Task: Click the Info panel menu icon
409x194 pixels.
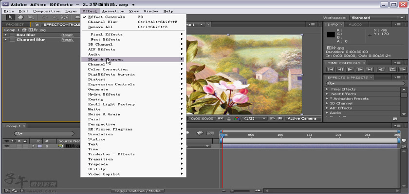Action: pos(397,24)
